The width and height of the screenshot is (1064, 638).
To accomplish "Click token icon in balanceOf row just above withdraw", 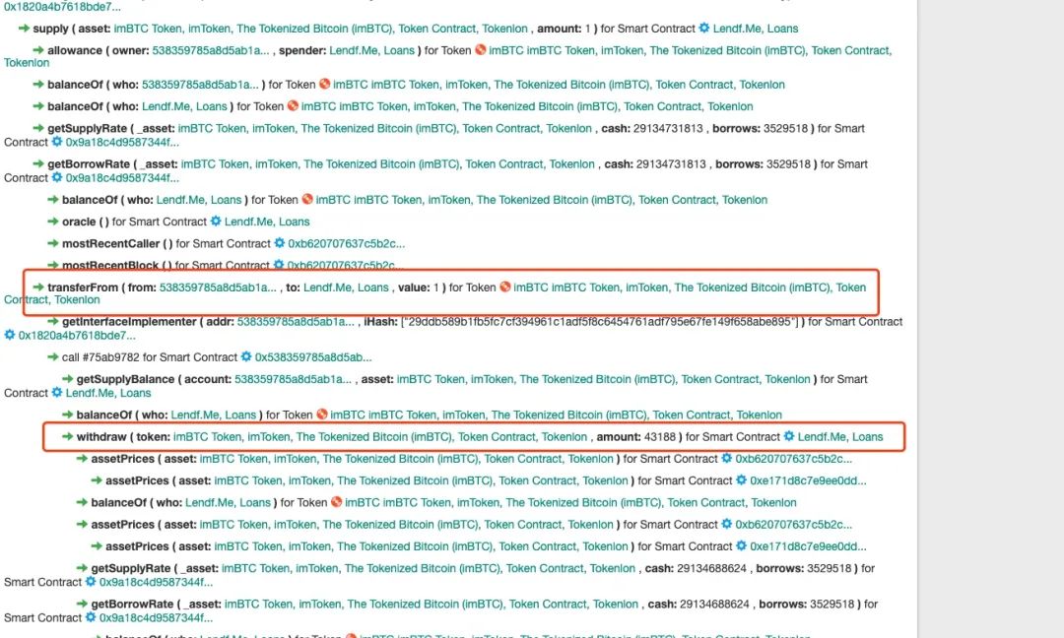I will tap(321, 415).
